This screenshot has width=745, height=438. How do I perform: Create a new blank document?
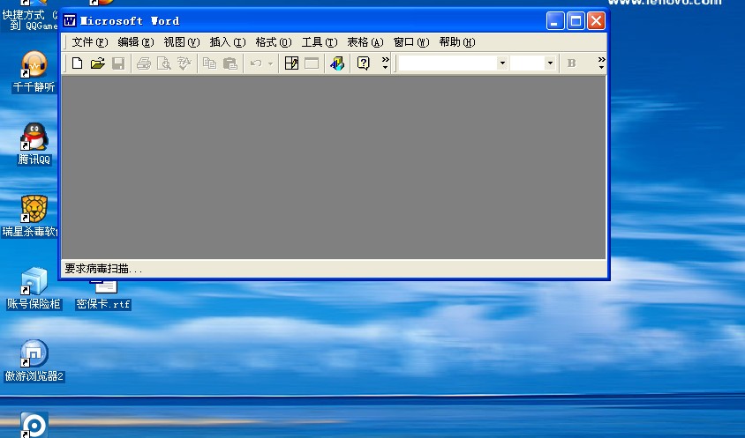click(77, 63)
